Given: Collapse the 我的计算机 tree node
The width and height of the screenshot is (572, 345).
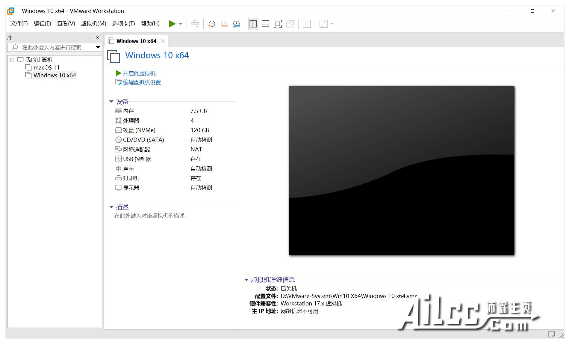Looking at the screenshot, I should click(x=12, y=60).
